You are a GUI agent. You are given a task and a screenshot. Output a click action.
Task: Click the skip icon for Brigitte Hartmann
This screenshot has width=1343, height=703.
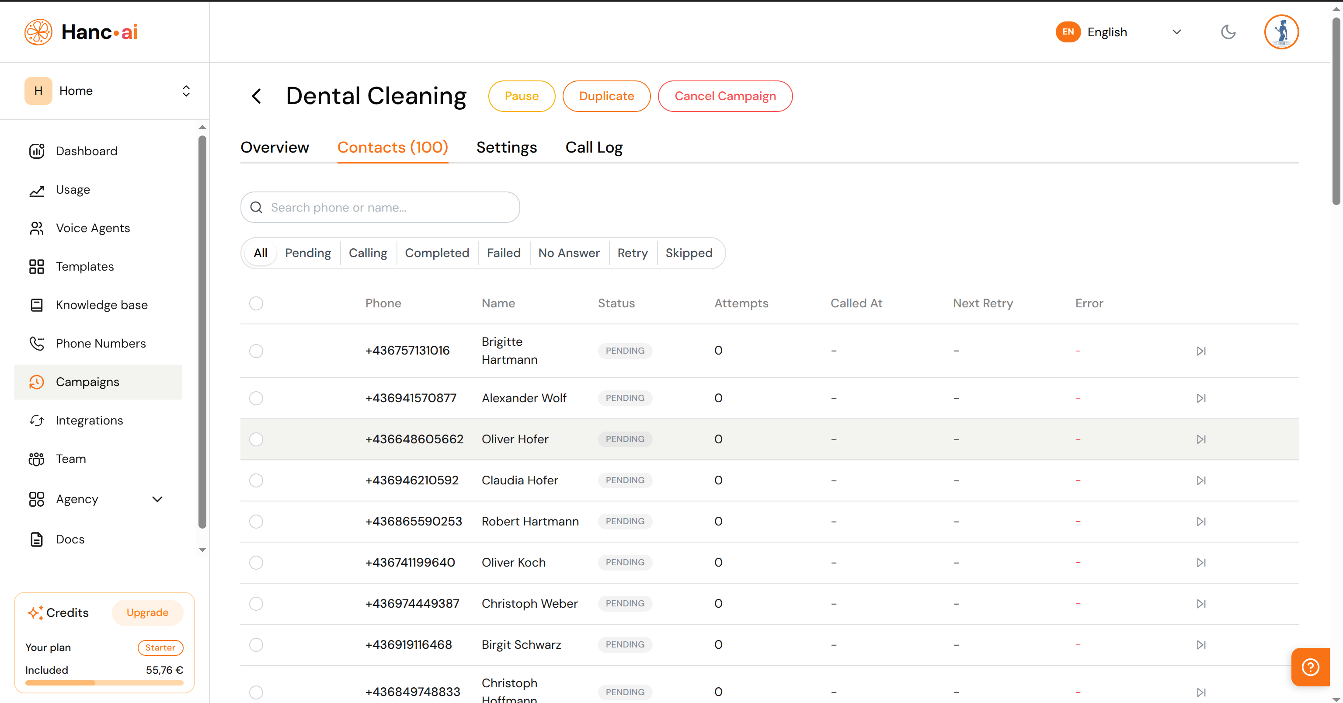pyautogui.click(x=1201, y=351)
